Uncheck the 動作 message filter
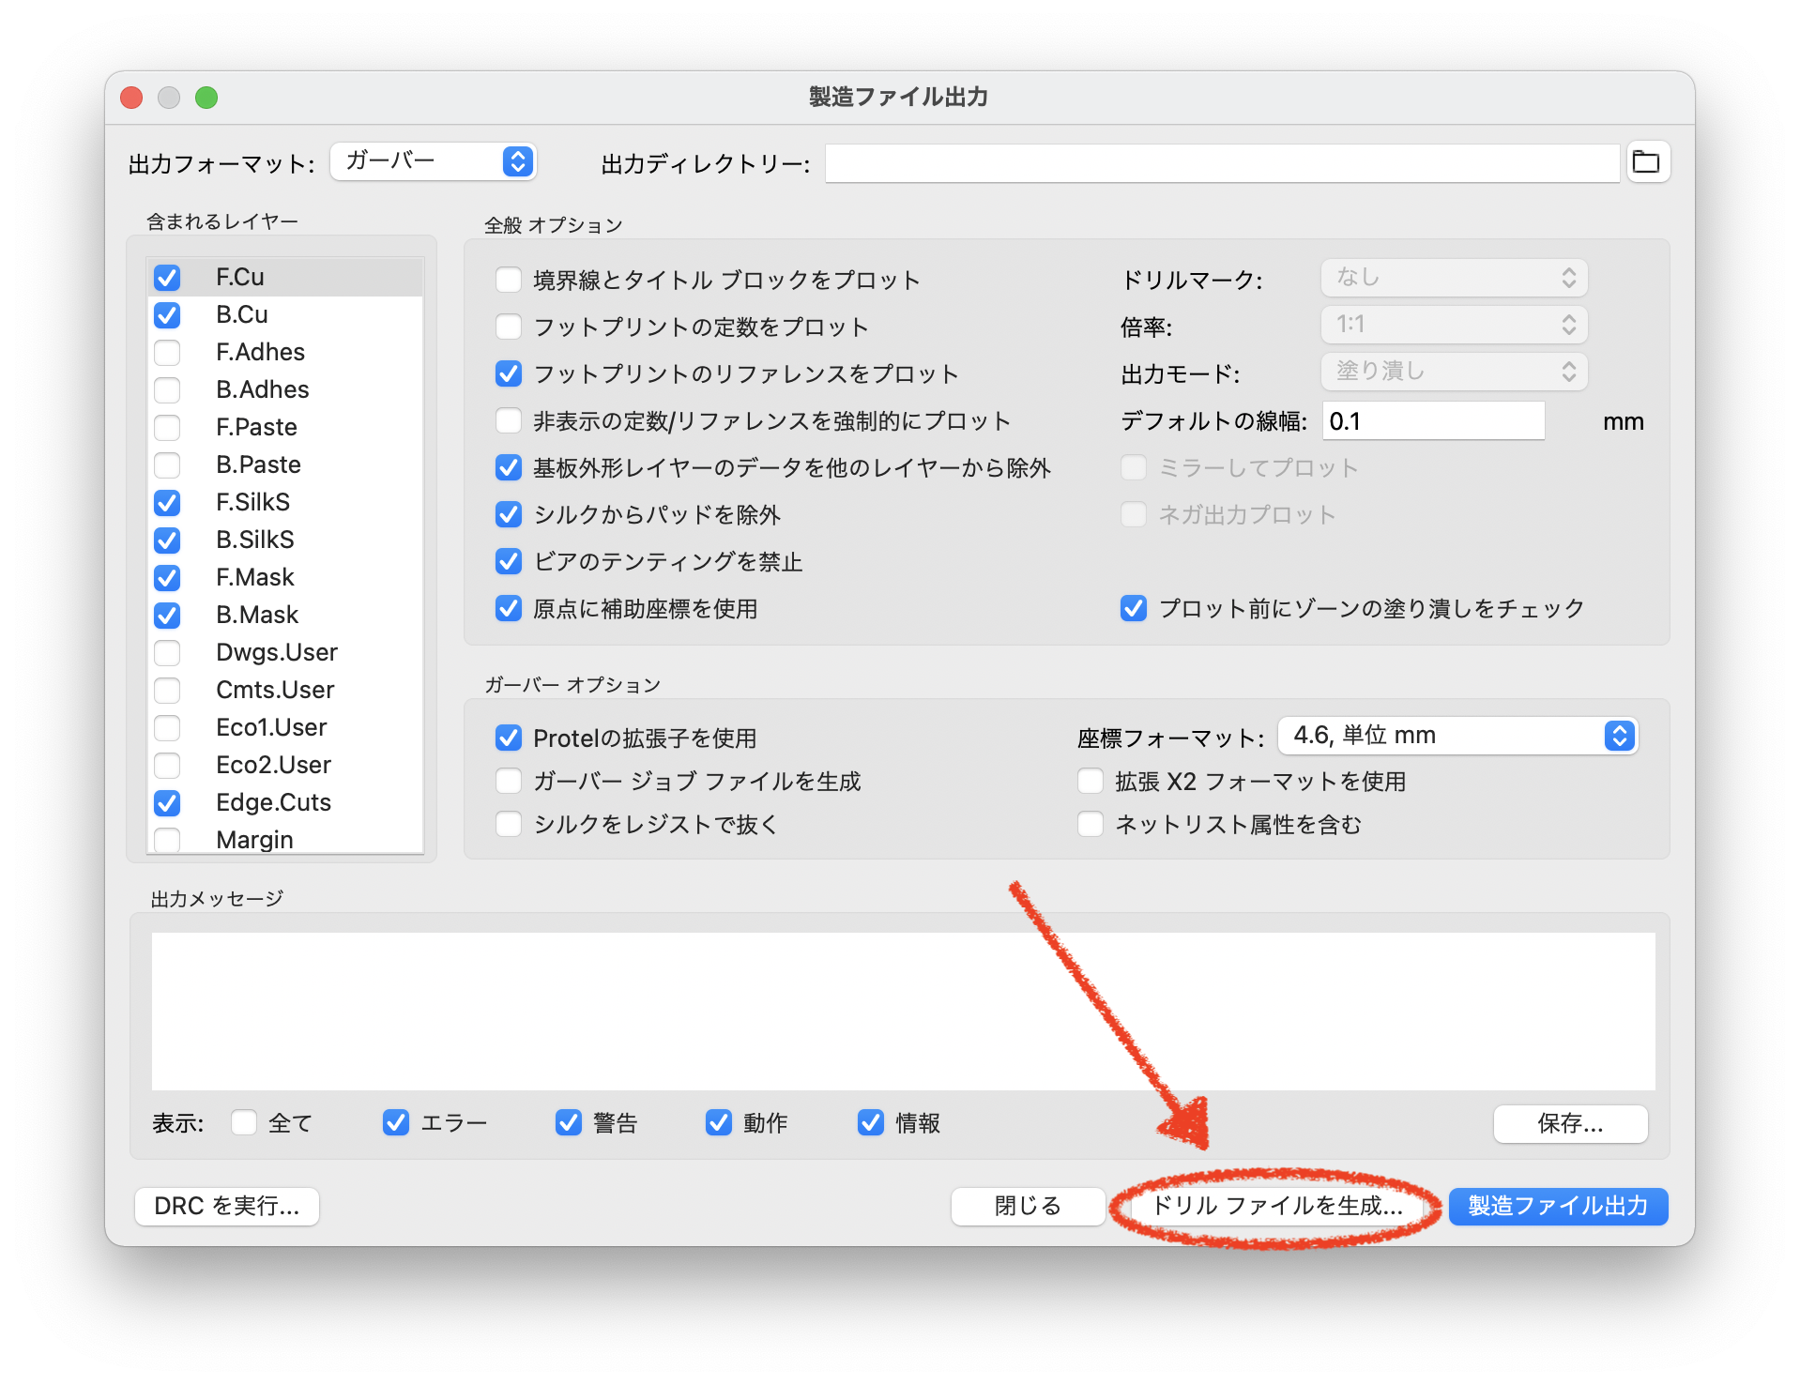 (719, 1122)
